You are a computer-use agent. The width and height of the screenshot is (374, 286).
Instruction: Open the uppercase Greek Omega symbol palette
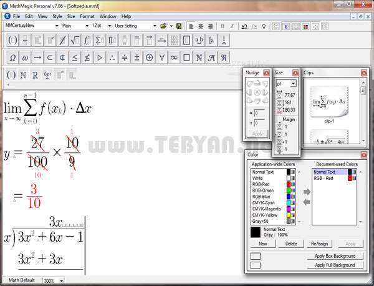point(12,57)
